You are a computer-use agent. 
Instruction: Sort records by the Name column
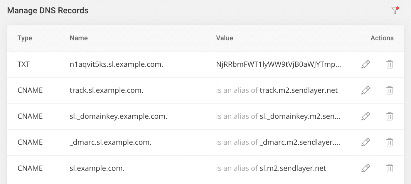click(78, 38)
